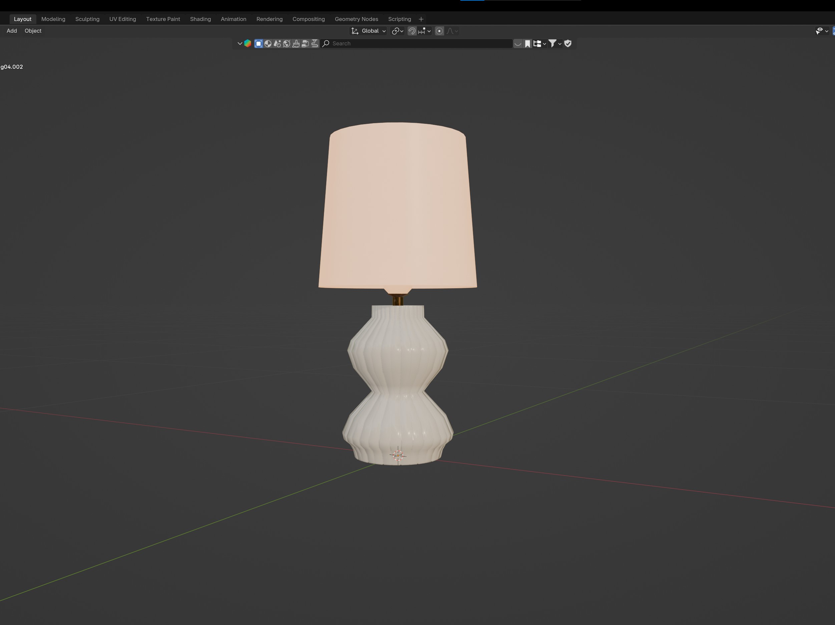
Task: Open the Add menu
Action: [12, 31]
